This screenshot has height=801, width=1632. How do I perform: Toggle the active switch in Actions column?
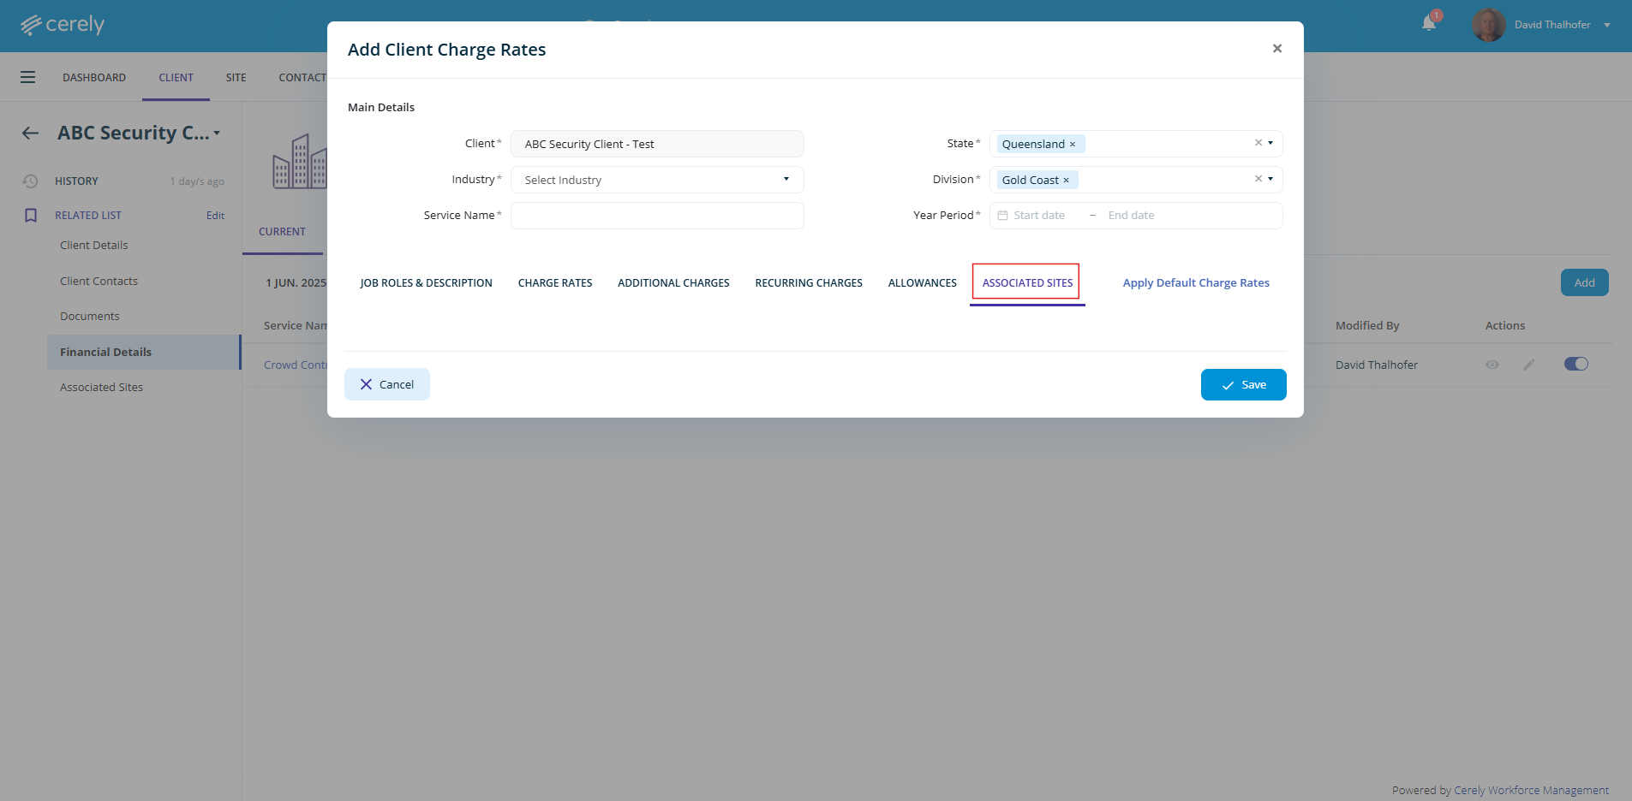1575,364
